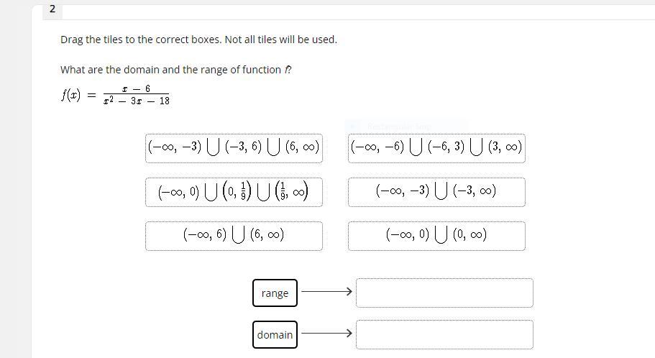Viewport: 655px width, 358px height.
Task: Click the domain and range question text
Action: click(177, 70)
